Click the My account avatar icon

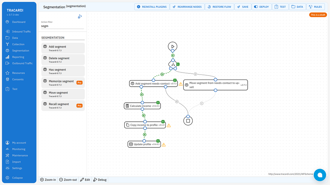click(x=7, y=143)
